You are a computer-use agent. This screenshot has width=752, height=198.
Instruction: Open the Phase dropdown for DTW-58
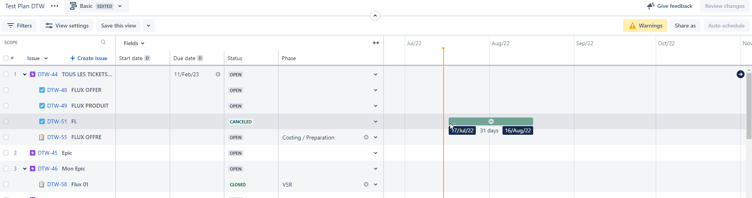click(376, 184)
